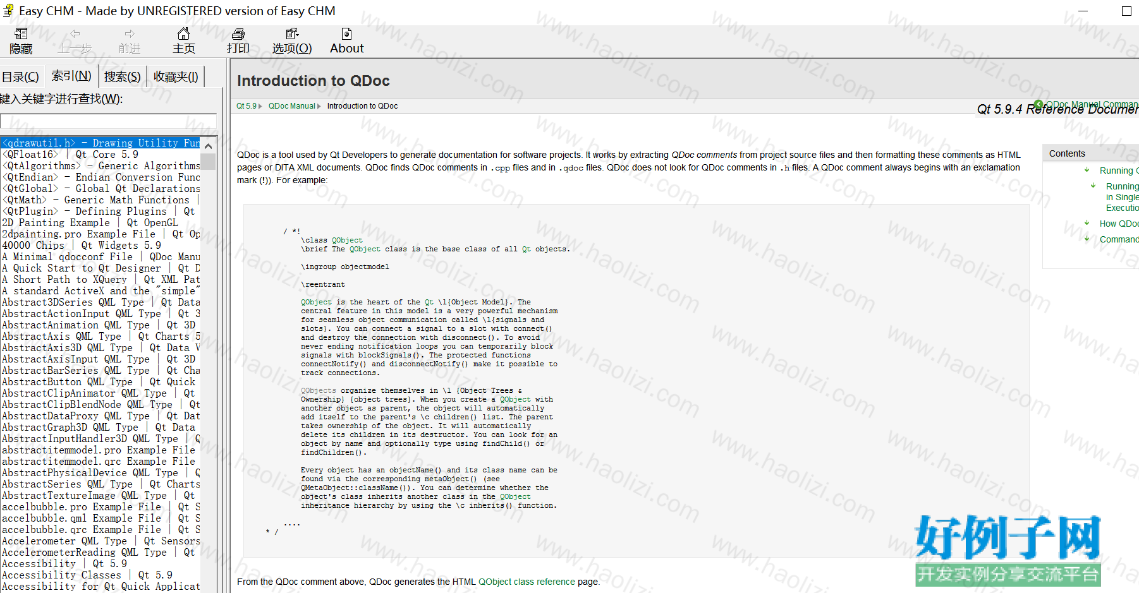Select '<QtAlgorithms> - Generic Algorithms' index entry
This screenshot has height=593, width=1139.
tap(100, 166)
